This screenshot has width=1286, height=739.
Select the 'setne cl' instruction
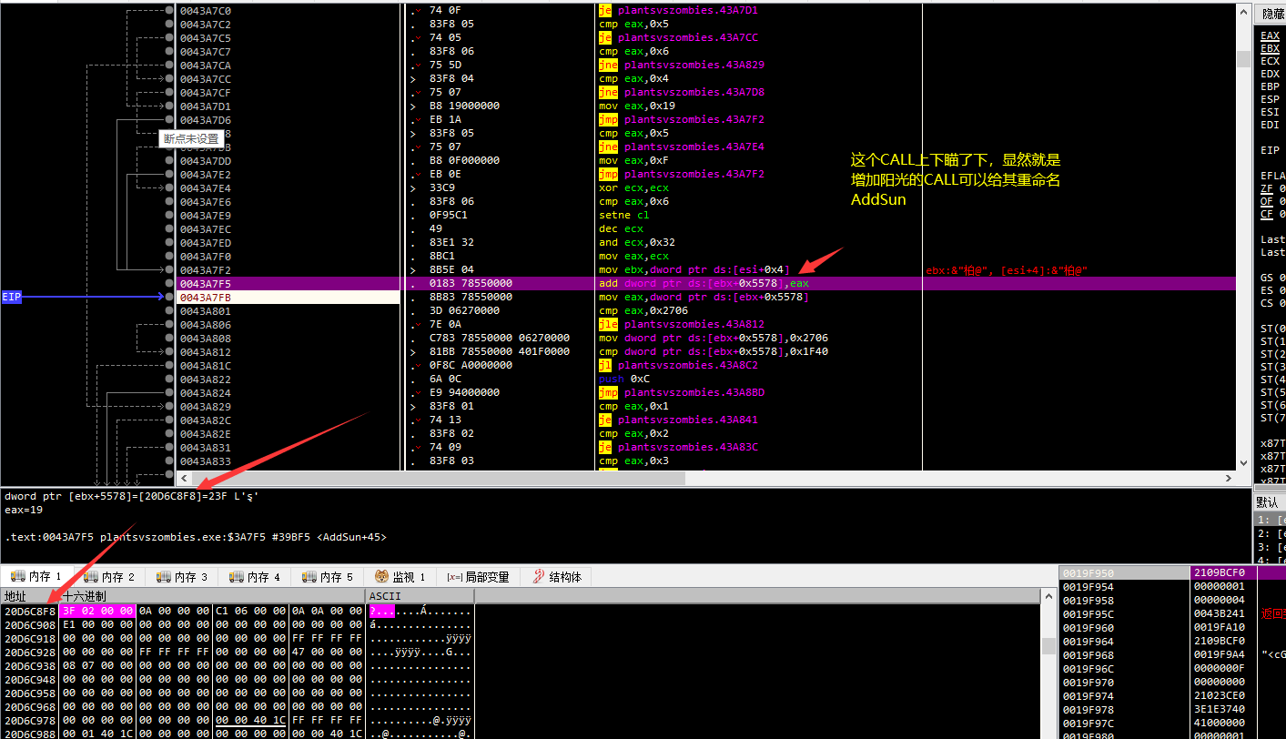623,216
